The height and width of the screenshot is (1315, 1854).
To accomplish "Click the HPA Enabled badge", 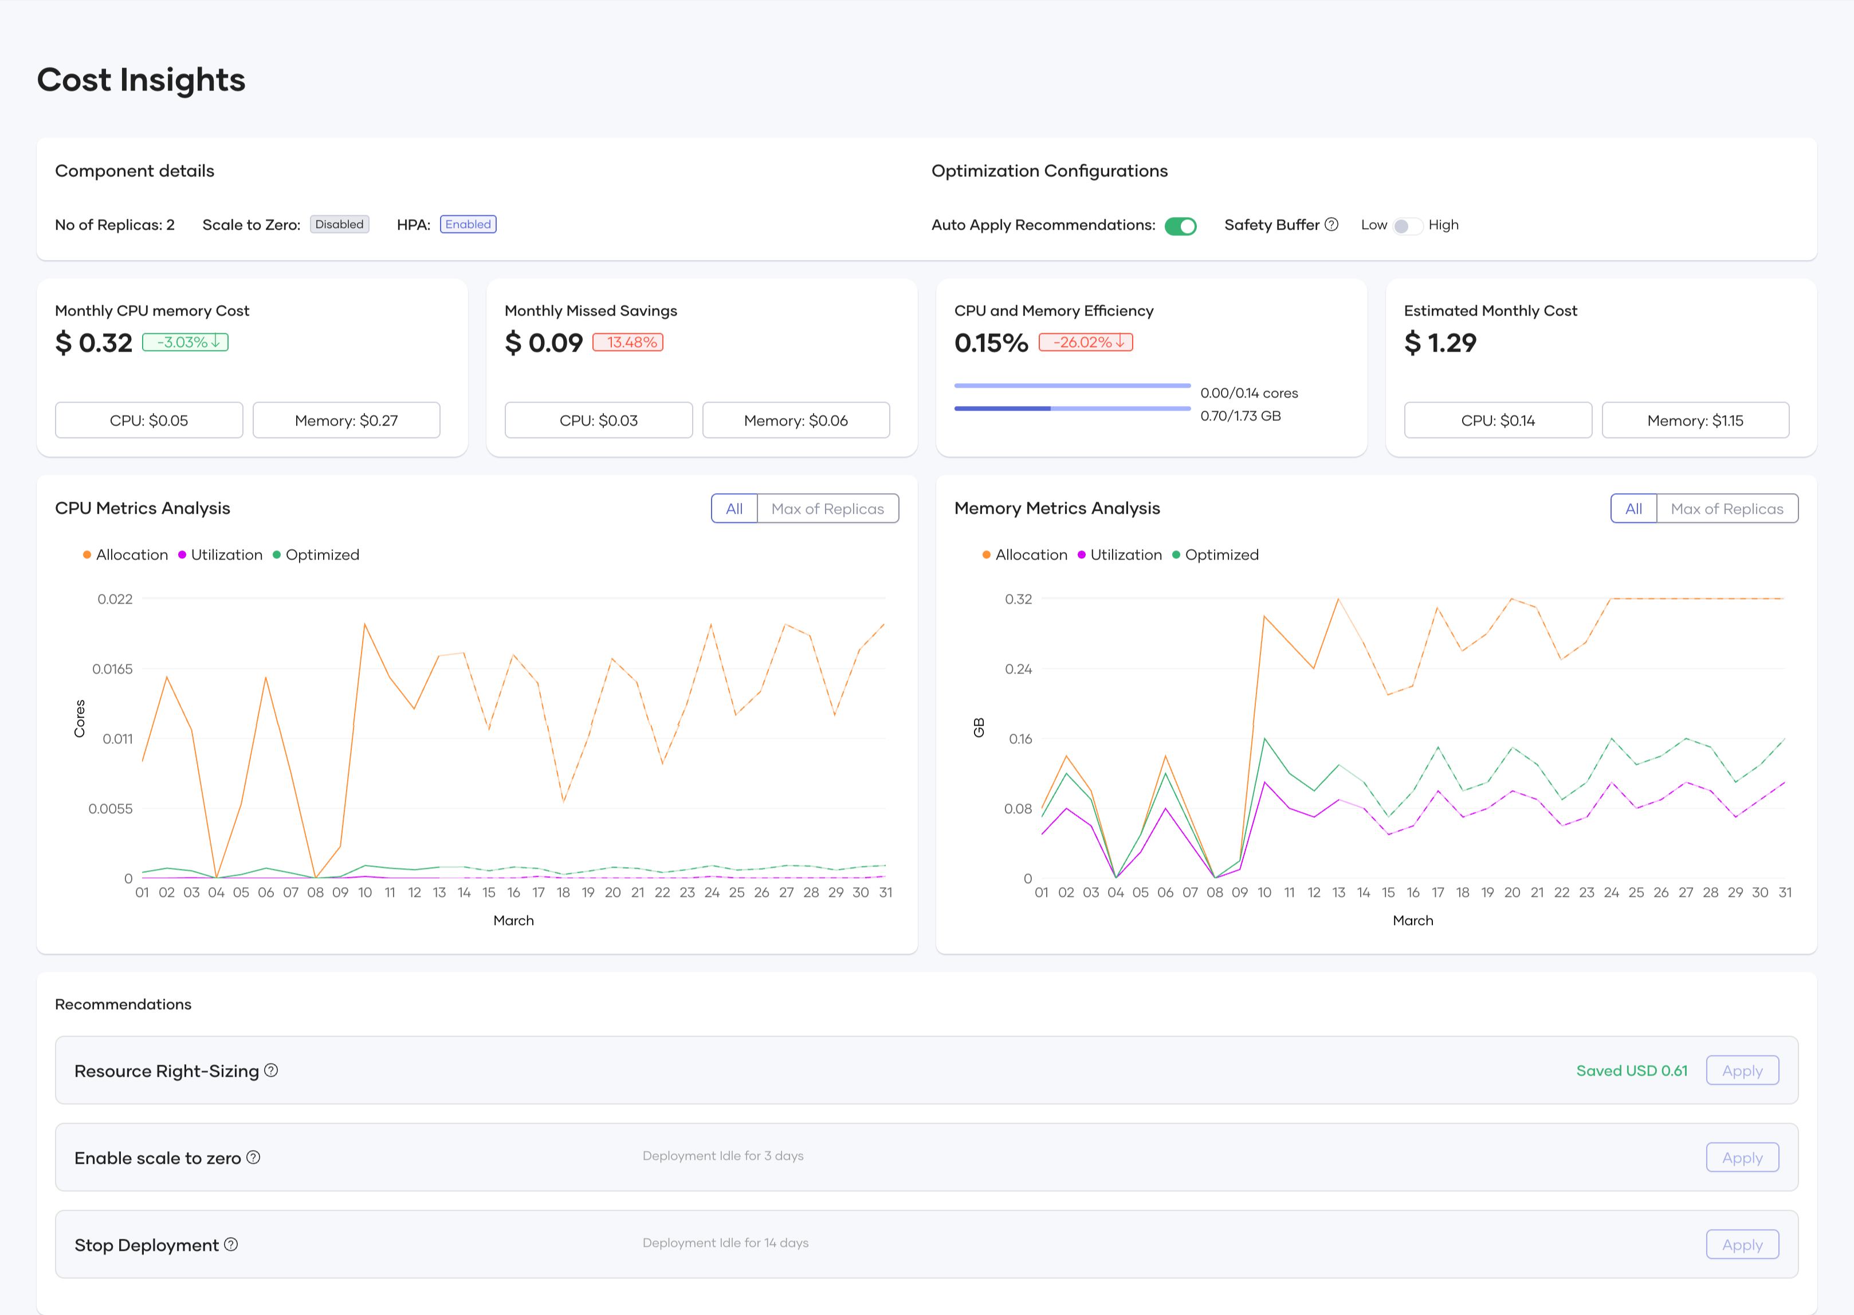I will (x=468, y=223).
